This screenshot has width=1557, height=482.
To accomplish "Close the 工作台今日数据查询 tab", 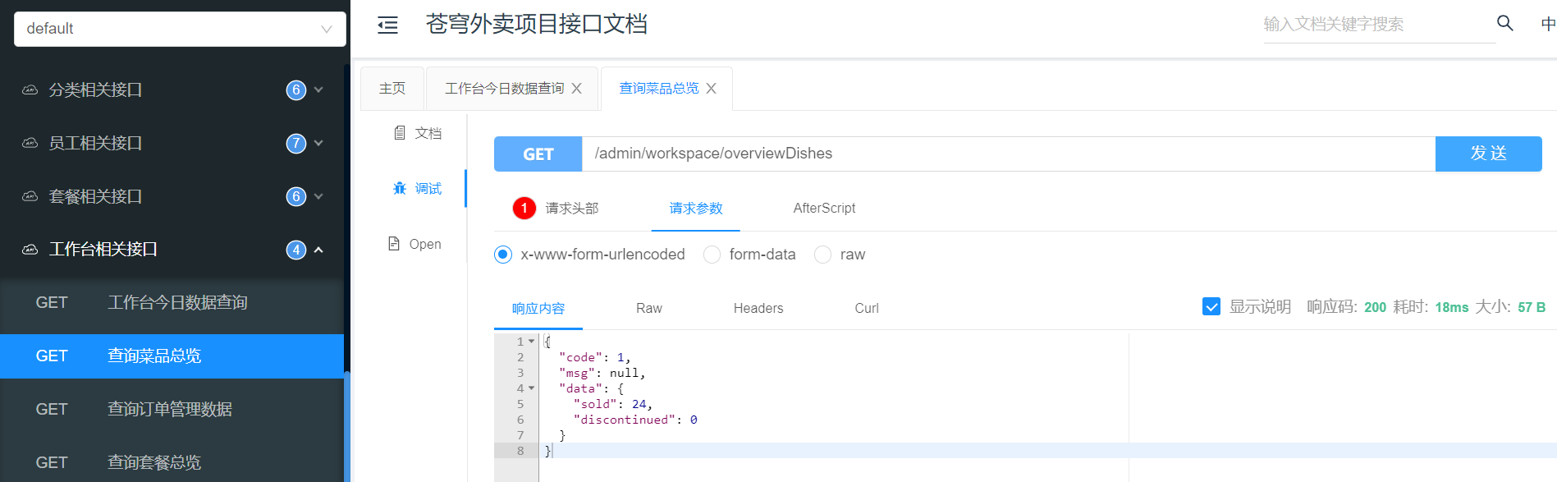I will pos(577,89).
